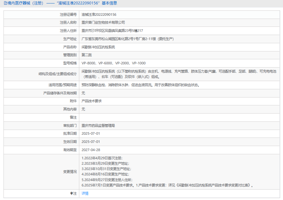Image resolution: width=283 pixels, height=200 pixels.
Task: Click intended use text 预防深静脉血栓
Action: point(141,85)
